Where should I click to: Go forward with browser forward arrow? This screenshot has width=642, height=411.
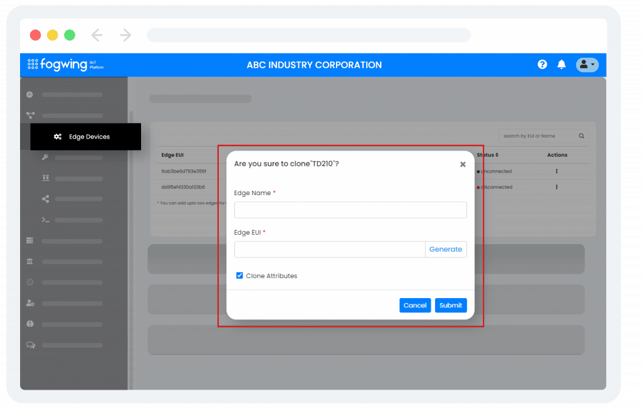pos(125,35)
